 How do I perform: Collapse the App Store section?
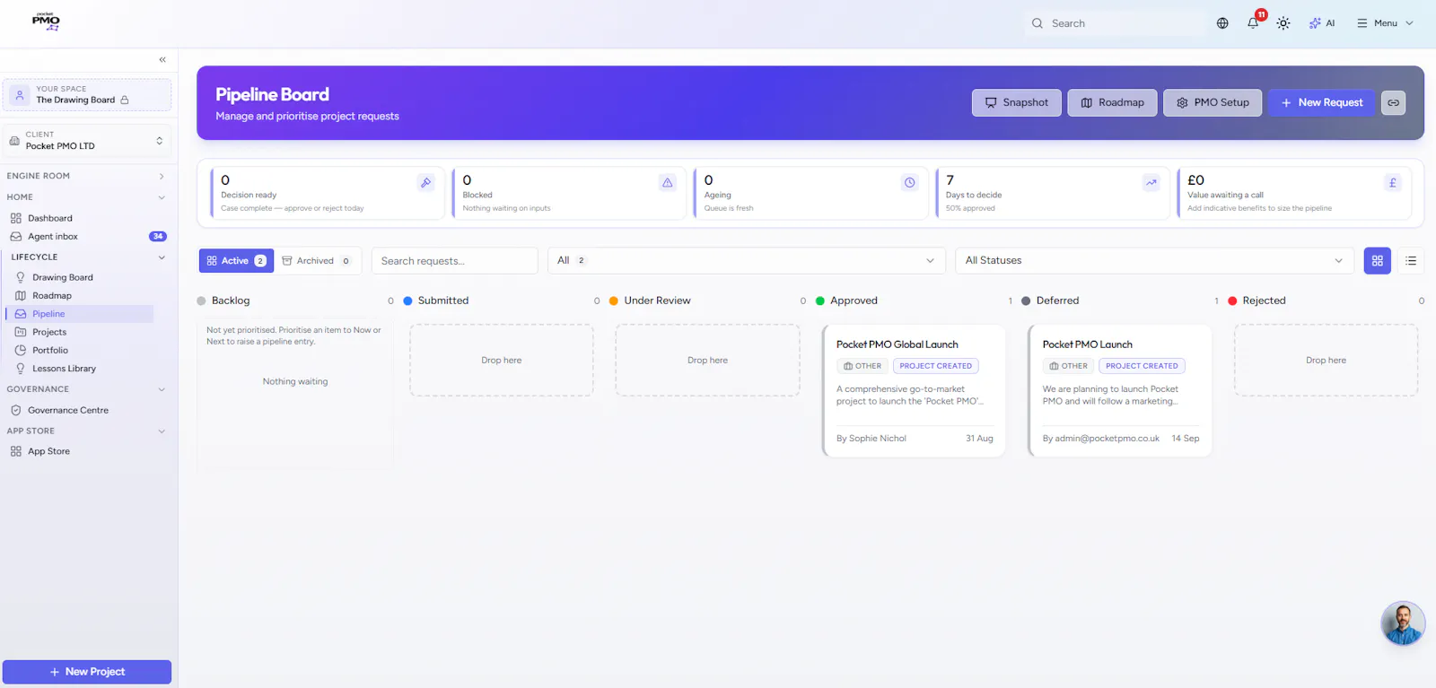pos(86,431)
